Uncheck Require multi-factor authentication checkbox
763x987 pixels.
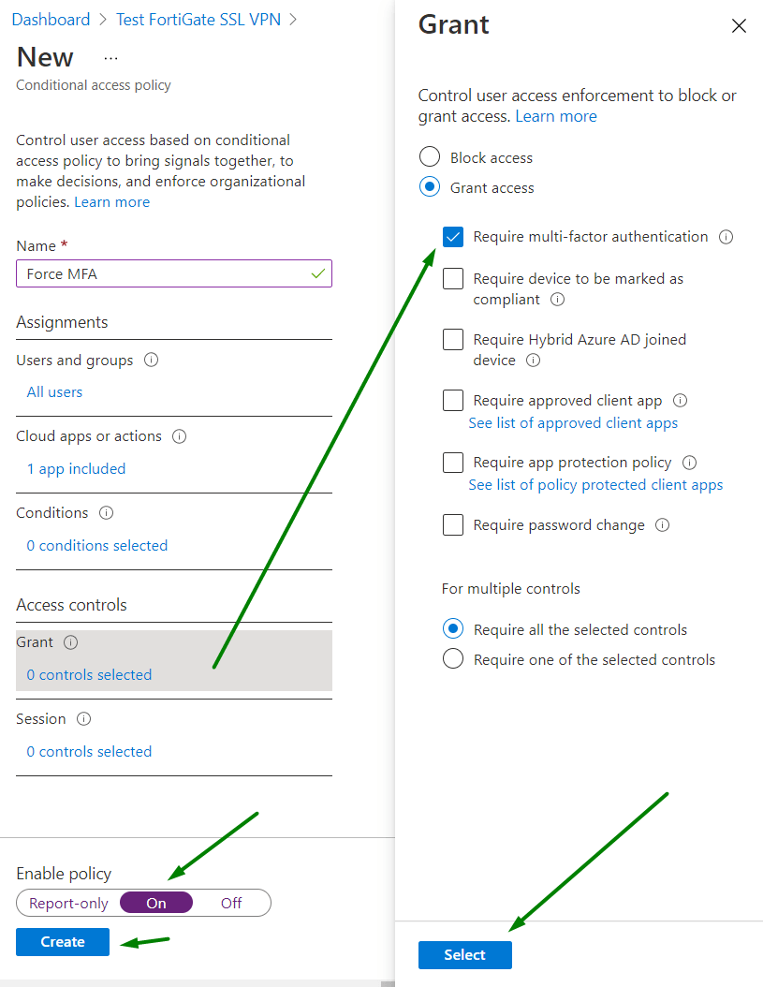pyautogui.click(x=453, y=237)
